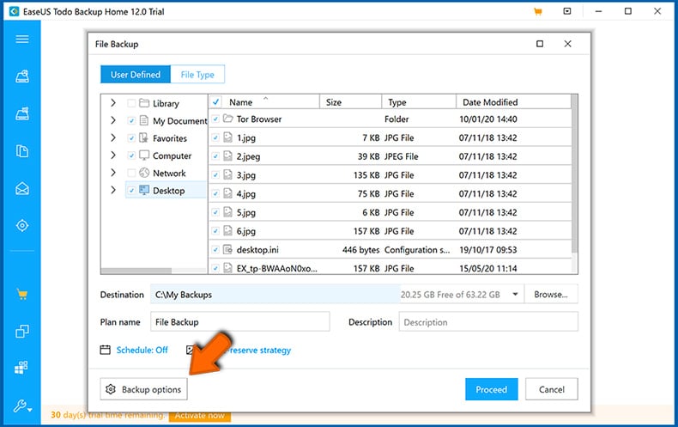Click the gear icon on Backup options

click(111, 389)
